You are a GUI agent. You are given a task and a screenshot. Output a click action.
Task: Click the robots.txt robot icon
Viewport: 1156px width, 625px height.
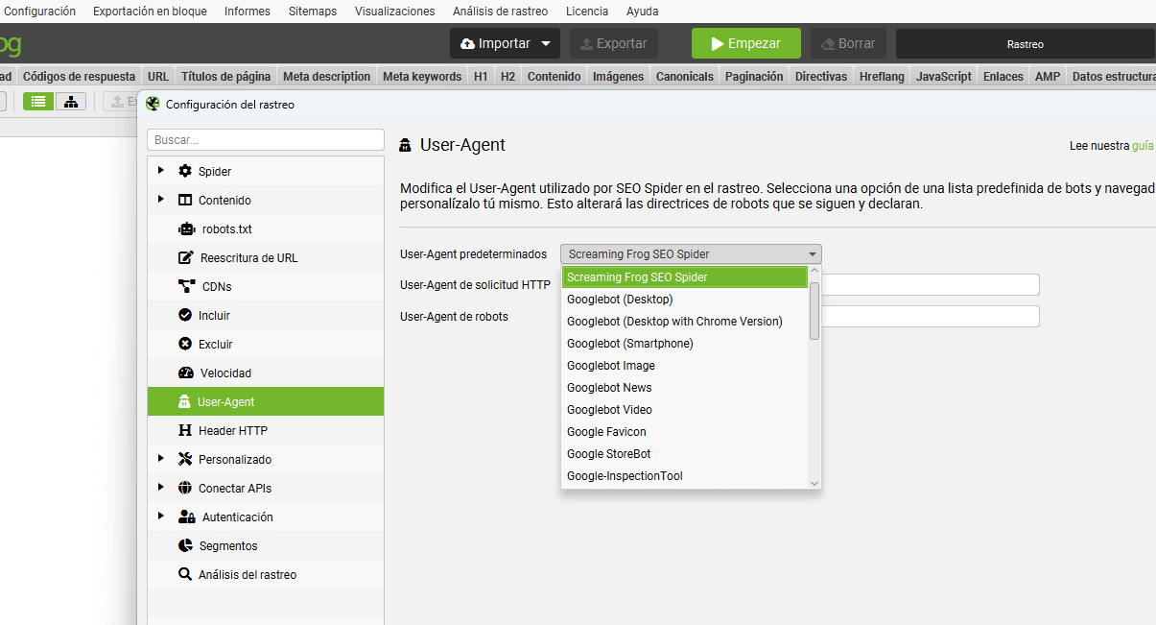tap(187, 228)
